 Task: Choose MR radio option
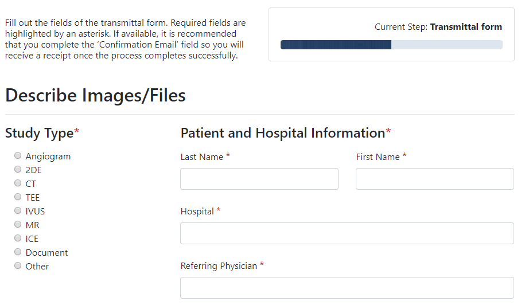point(18,225)
